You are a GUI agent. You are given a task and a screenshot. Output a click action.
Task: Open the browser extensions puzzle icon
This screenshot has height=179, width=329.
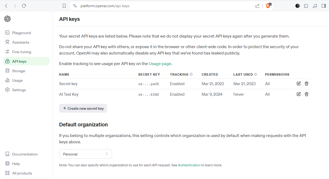click(x=306, y=6)
